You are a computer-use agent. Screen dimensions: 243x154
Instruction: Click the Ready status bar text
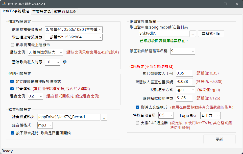tap(7, 151)
